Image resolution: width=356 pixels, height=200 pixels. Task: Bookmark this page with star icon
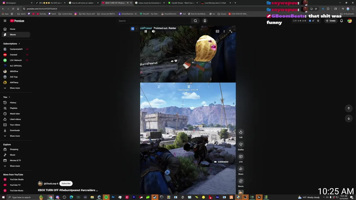316,9
